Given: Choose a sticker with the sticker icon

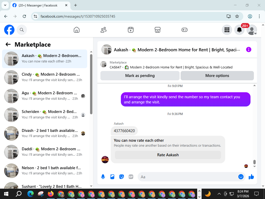Looking at the screenshot, I should coord(122,177).
